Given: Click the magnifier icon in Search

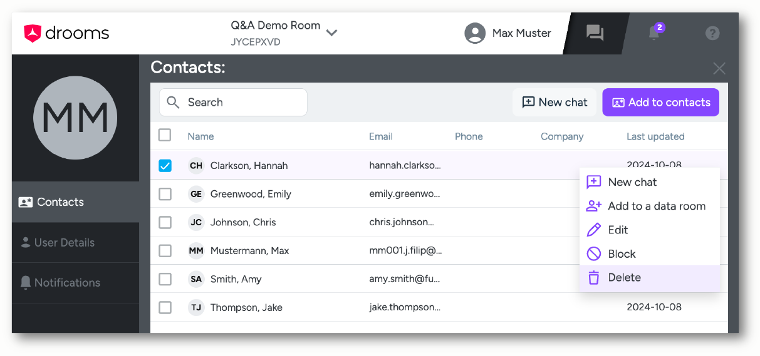Looking at the screenshot, I should click(x=174, y=103).
